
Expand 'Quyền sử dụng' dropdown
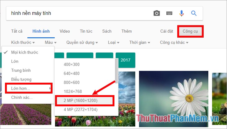(82, 42)
